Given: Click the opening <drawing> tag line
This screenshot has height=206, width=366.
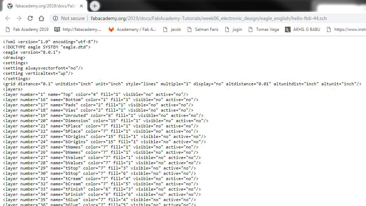Looking at the screenshot, I should (14, 58).
